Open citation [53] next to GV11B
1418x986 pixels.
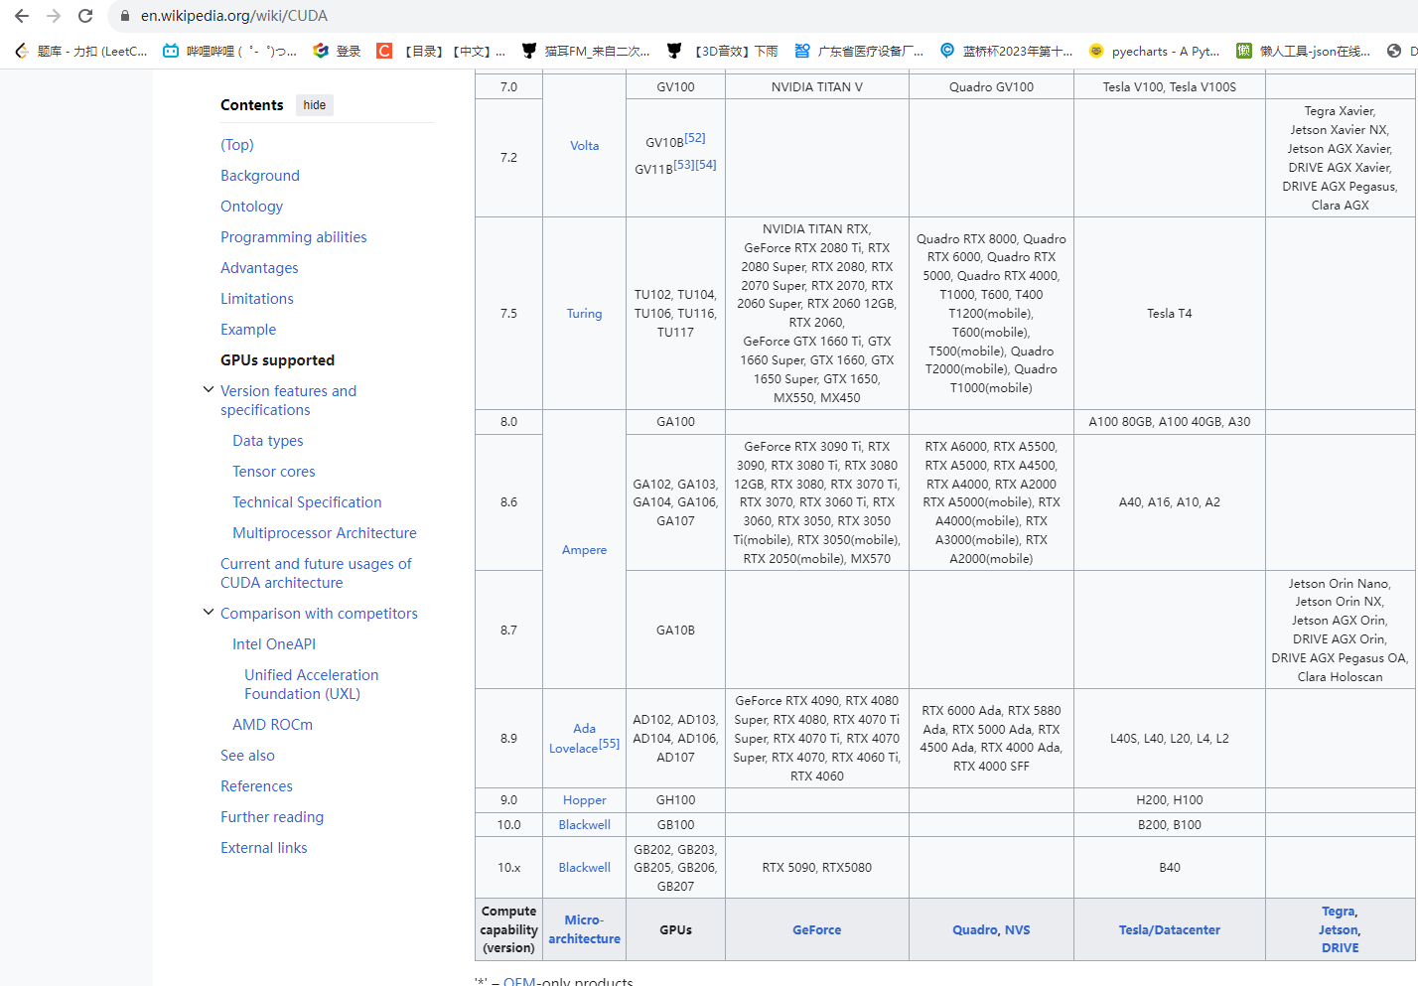[x=684, y=165]
